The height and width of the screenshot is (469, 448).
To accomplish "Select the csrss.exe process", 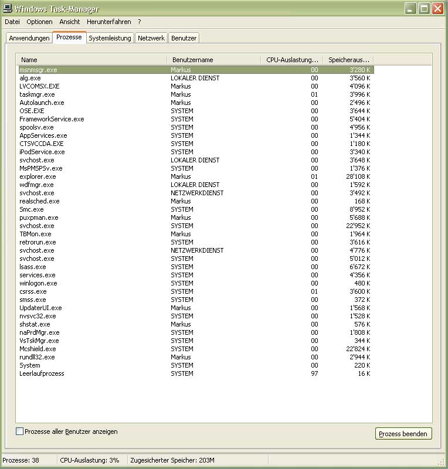I will (196, 291).
